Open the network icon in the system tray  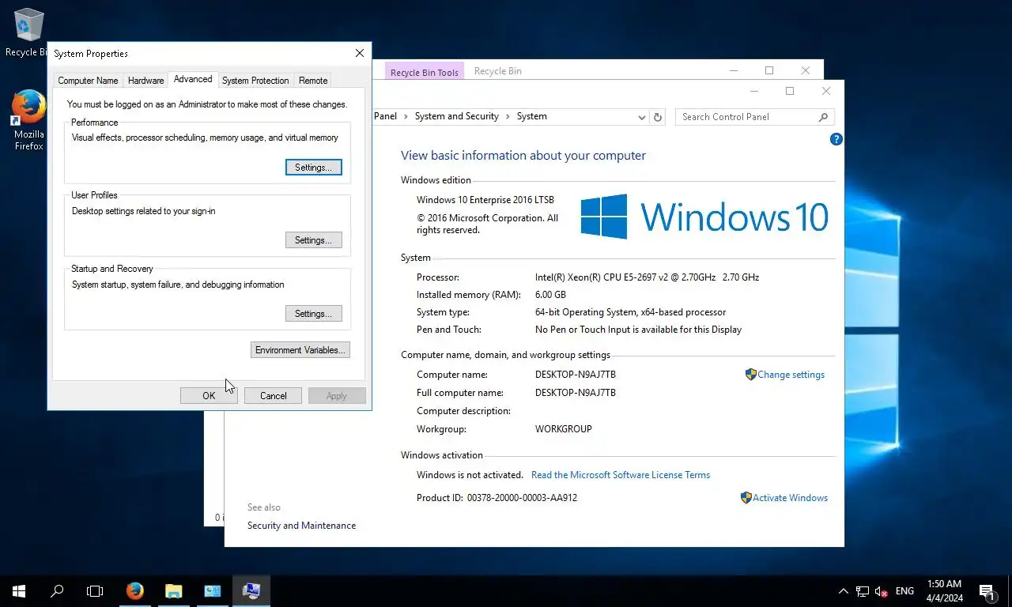(x=863, y=590)
